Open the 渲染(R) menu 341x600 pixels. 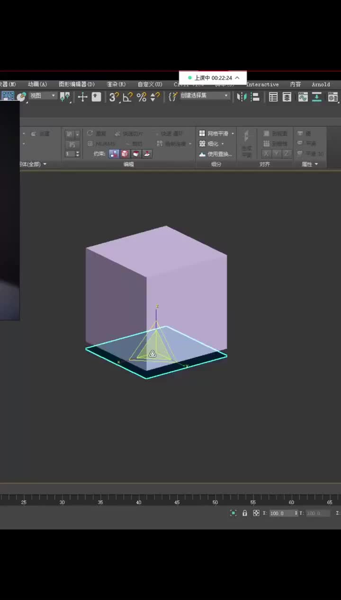coord(116,84)
